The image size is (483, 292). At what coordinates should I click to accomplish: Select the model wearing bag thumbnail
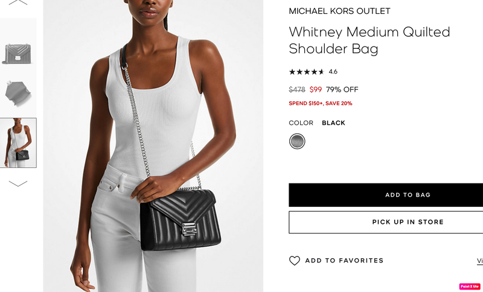click(18, 143)
